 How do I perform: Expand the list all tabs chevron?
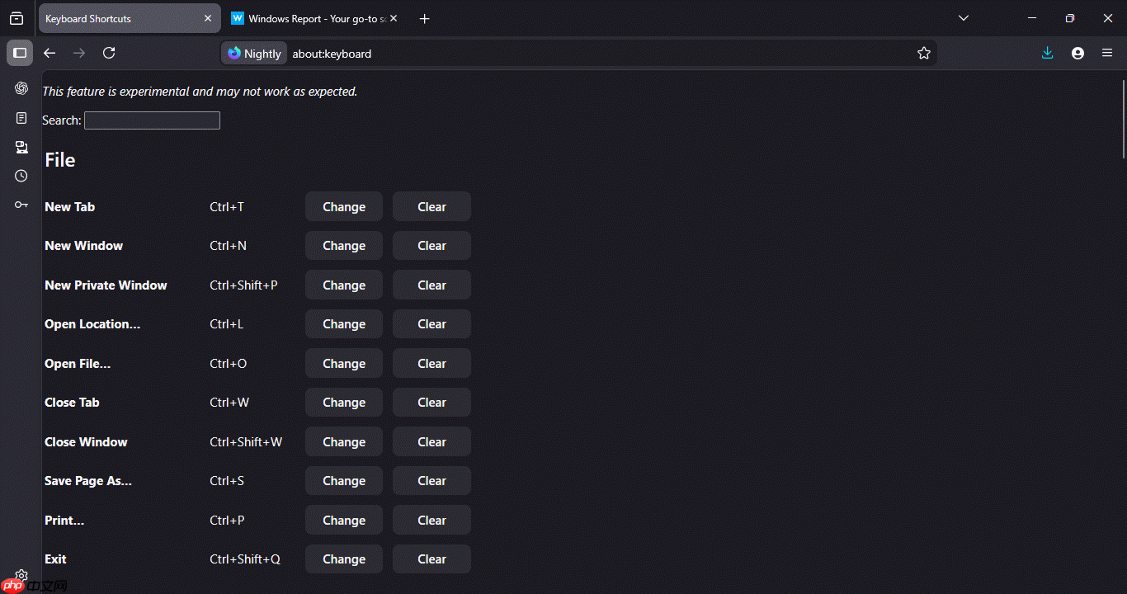tap(964, 18)
